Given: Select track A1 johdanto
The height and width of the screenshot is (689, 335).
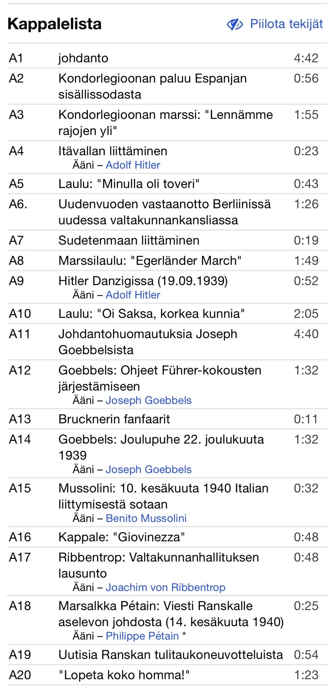Looking at the screenshot, I should pos(83,58).
